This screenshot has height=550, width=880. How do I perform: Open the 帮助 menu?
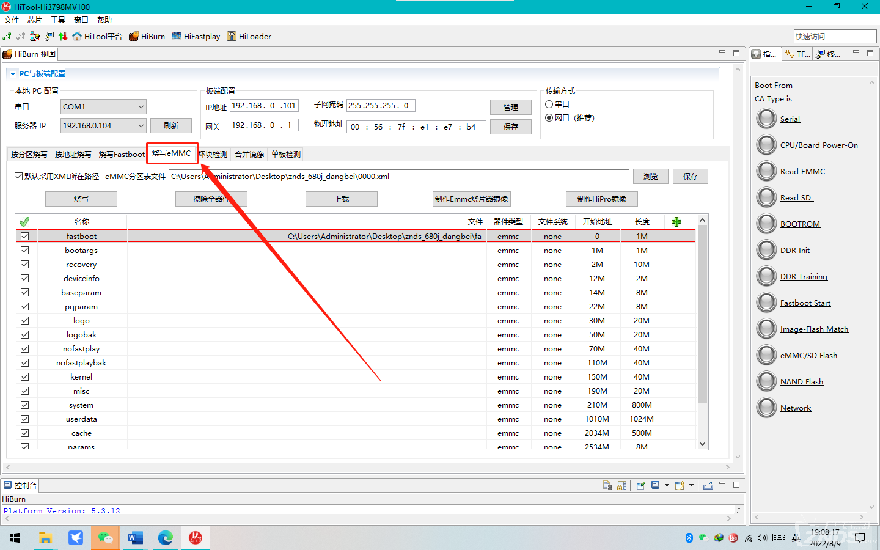pyautogui.click(x=105, y=20)
